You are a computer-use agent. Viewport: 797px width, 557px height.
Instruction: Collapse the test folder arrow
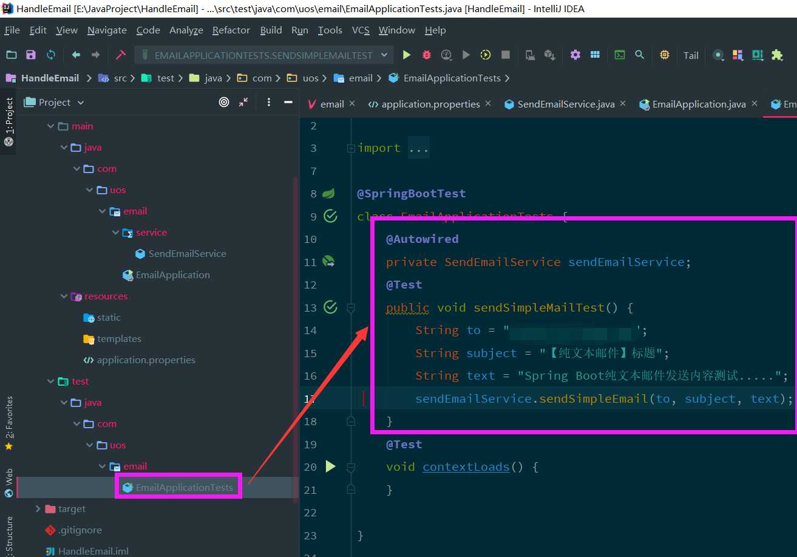pyautogui.click(x=50, y=381)
